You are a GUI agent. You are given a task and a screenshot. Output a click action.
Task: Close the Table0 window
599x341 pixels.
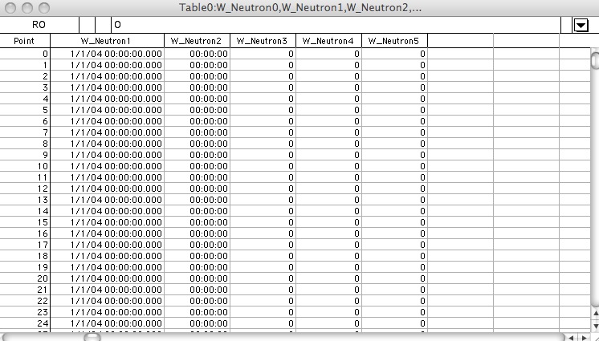click(10, 8)
